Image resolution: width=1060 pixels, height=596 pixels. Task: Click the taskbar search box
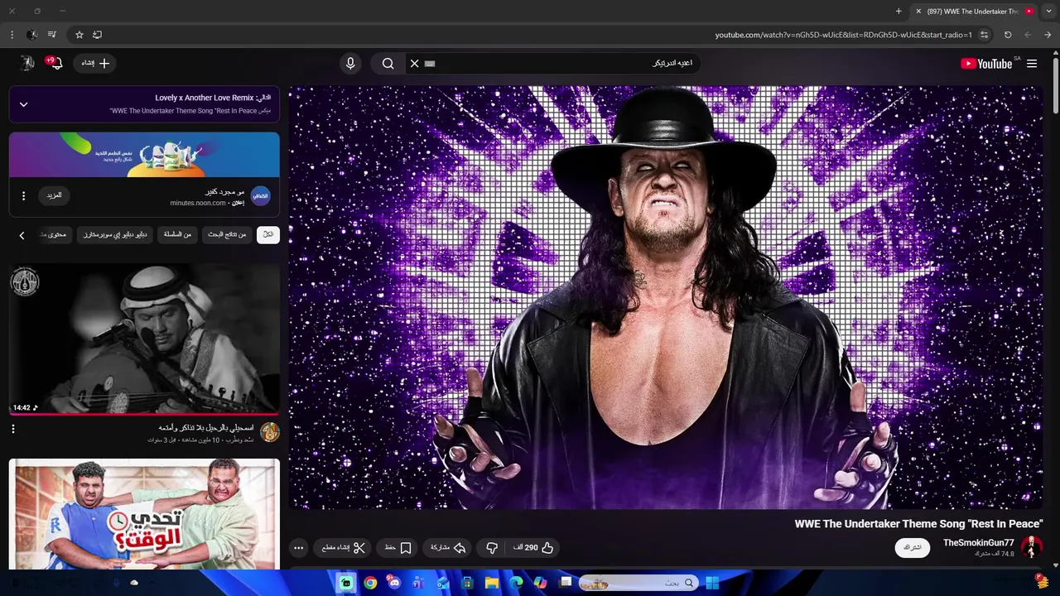tap(638, 583)
